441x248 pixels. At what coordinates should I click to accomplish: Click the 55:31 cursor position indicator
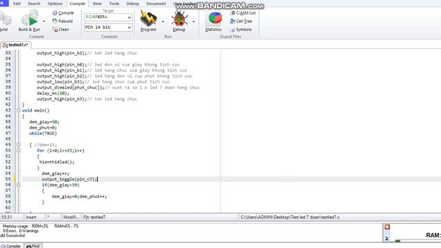tap(6, 217)
